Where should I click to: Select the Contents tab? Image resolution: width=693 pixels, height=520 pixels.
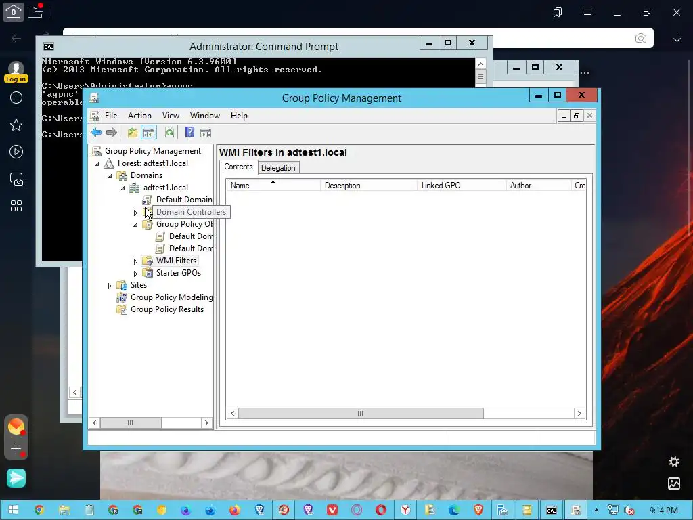[x=238, y=167]
